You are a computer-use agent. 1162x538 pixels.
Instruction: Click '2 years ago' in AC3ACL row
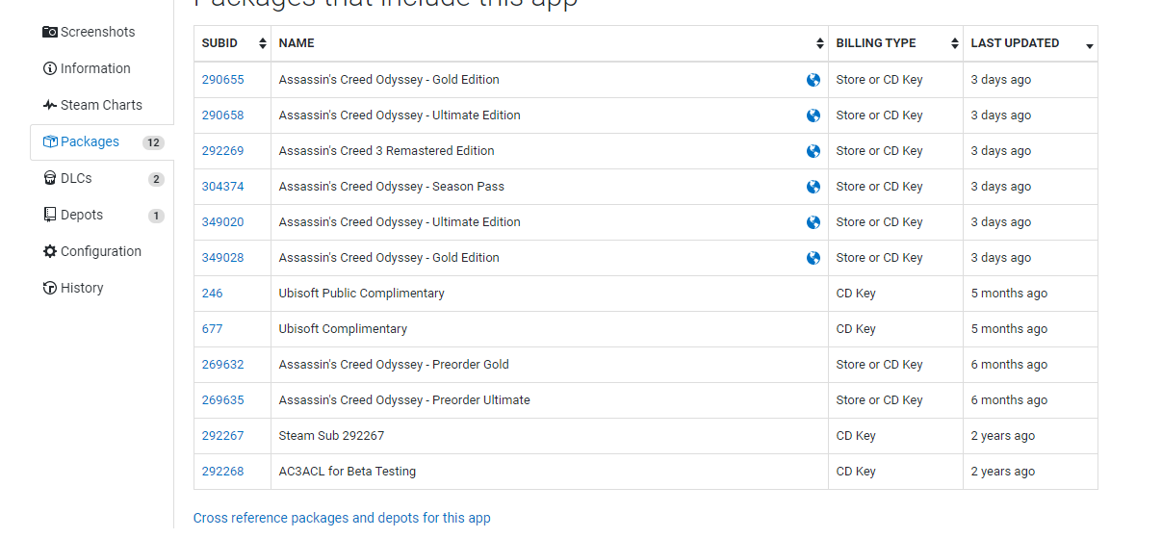coord(1003,472)
